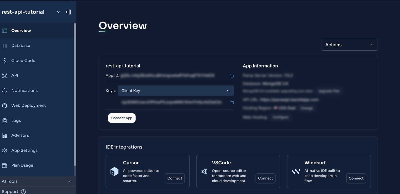The image size is (400, 194).
Task: Open the Cloud Code menu item
Action: pos(37,61)
